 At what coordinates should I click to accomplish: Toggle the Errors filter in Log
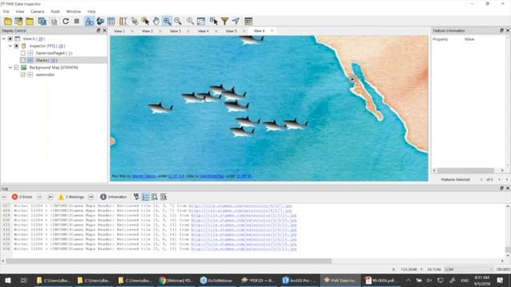pos(22,197)
